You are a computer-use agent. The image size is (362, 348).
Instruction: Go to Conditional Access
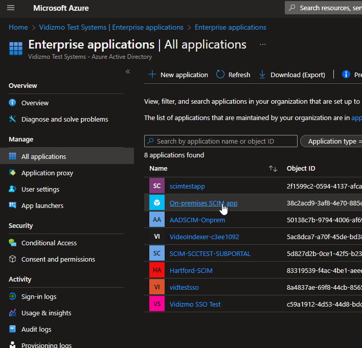tap(49, 243)
